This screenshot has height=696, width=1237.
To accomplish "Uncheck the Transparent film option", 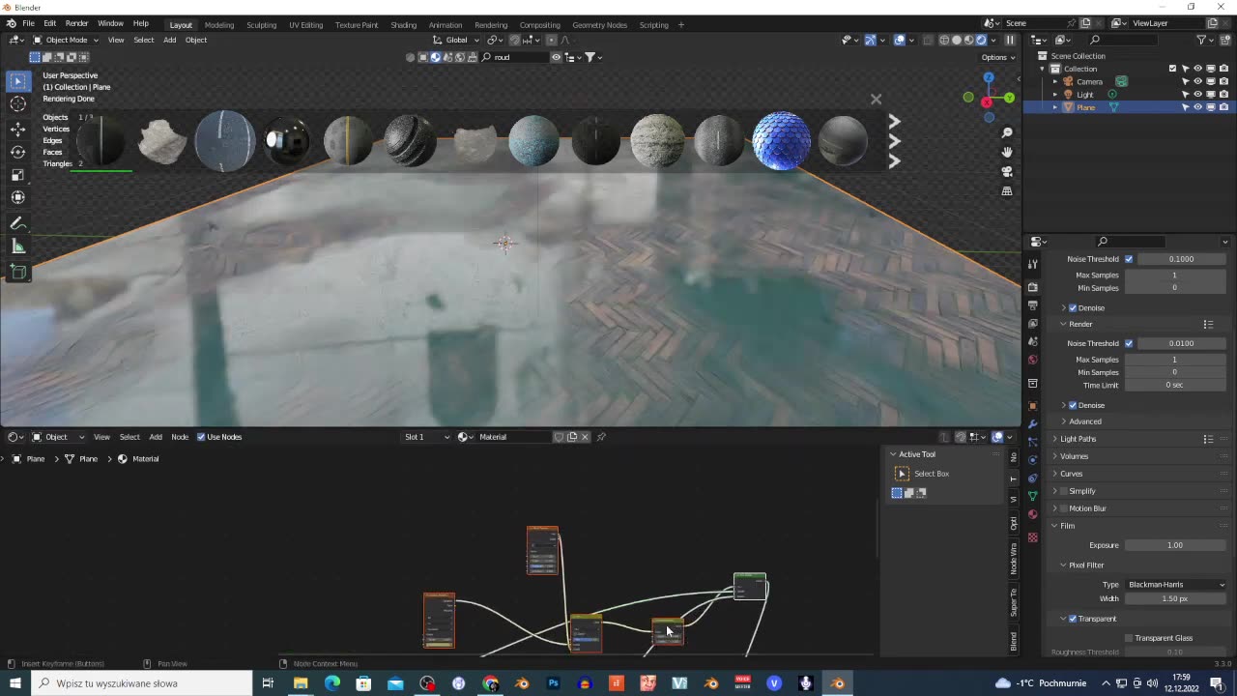I will 1073,619.
